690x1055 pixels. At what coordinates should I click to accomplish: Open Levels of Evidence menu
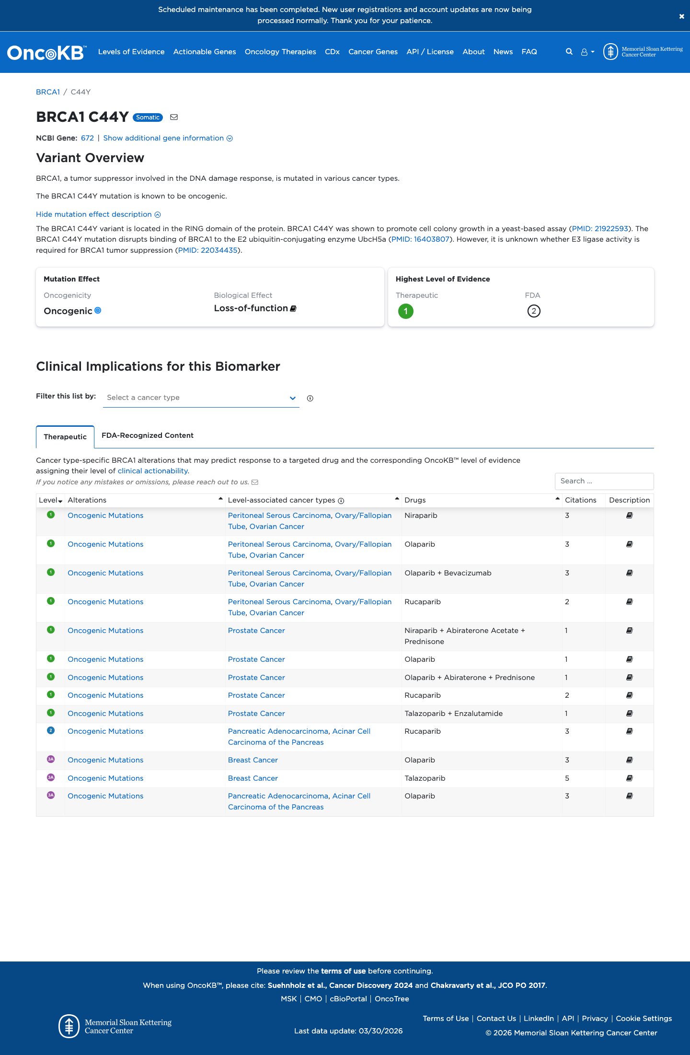131,52
